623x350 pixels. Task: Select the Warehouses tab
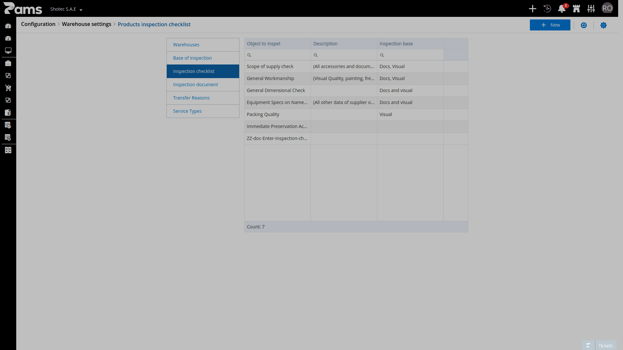click(x=203, y=45)
